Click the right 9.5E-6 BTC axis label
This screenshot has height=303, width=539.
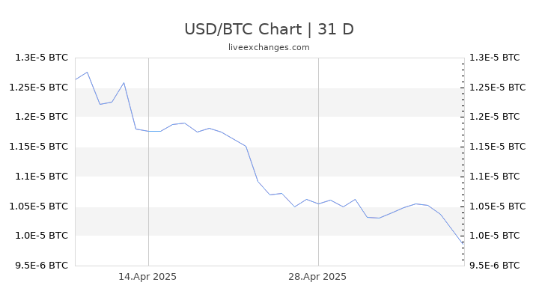click(x=495, y=266)
